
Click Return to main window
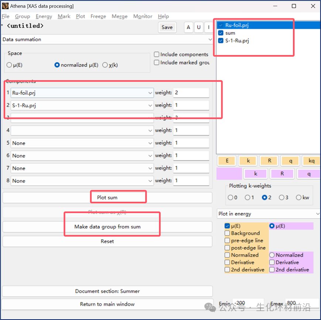point(107,304)
